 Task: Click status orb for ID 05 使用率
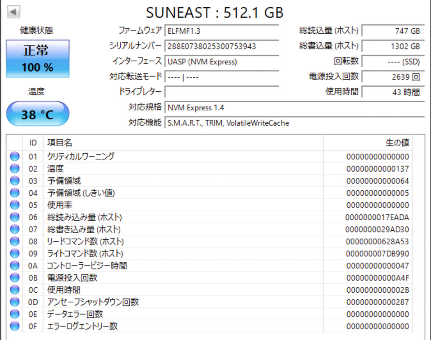click(x=15, y=205)
